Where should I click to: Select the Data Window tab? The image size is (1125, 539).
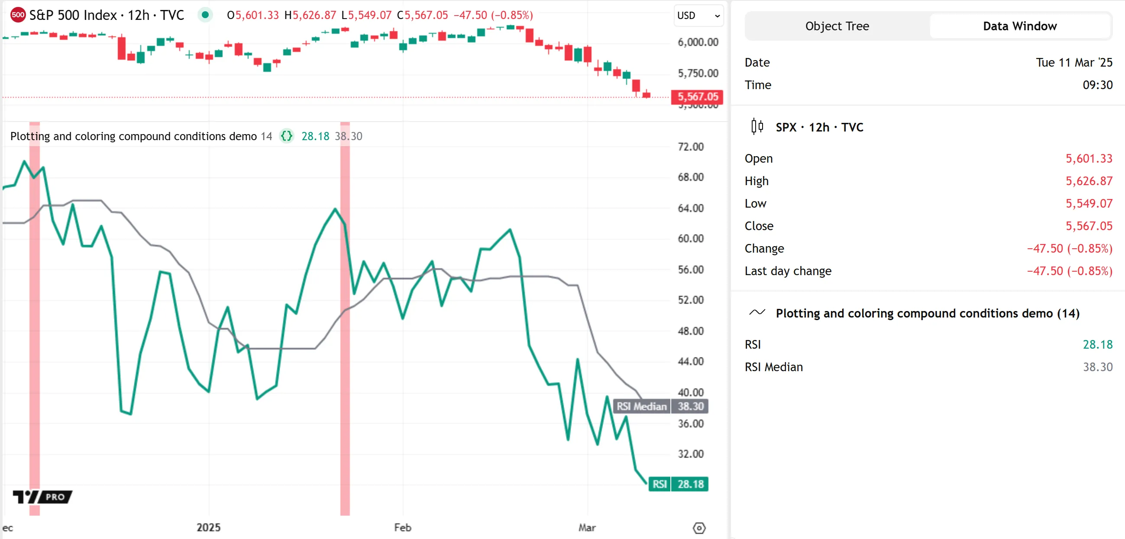(x=1019, y=26)
